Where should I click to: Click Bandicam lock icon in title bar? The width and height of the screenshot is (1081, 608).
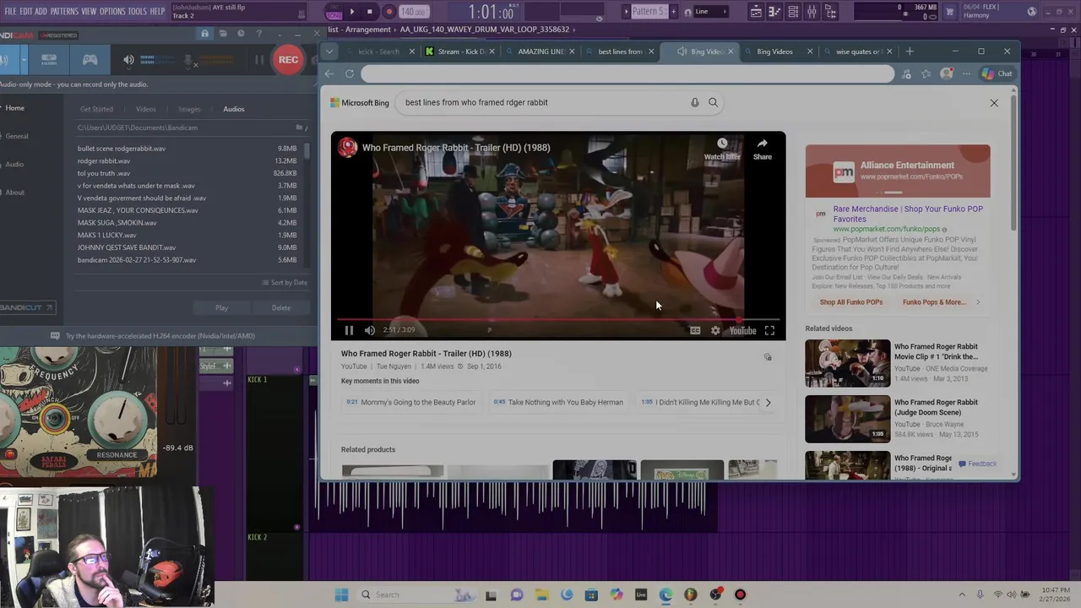tap(204, 34)
